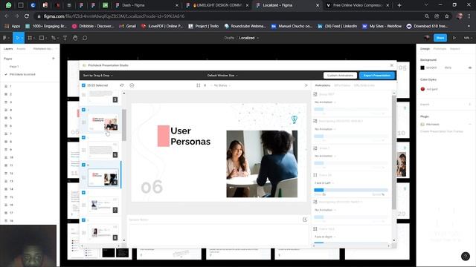Switch to the Layers tab
This screenshot has width=476, height=267.
8,49
